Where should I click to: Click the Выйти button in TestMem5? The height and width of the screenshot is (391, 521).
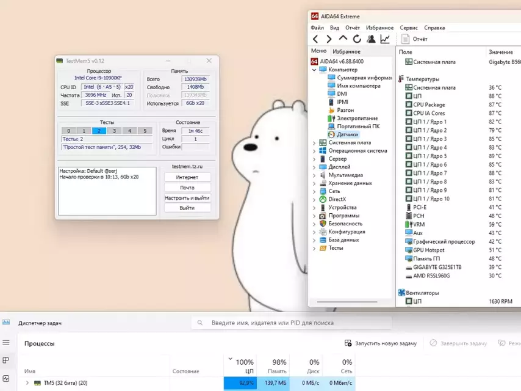(187, 208)
